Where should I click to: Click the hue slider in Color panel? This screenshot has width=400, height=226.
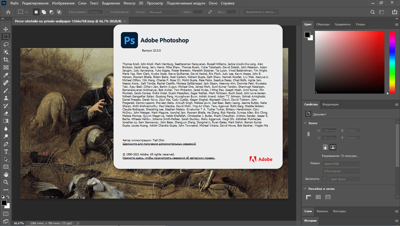(x=392, y=62)
